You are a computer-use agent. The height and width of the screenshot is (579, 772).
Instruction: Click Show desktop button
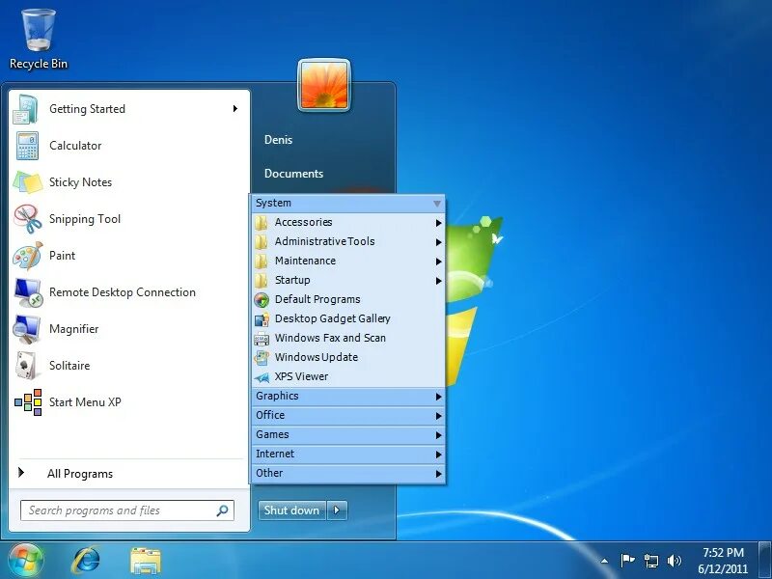[764, 561]
